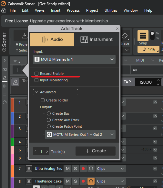
Task: Click the TAP tempo button
Action: click(127, 82)
